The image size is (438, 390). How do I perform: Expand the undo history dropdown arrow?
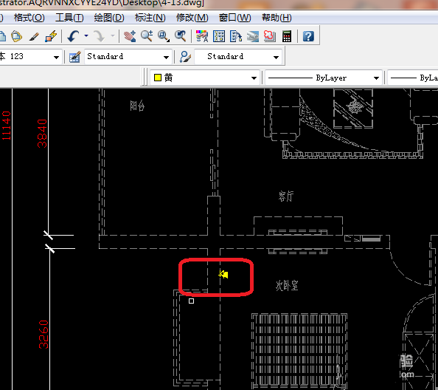coord(86,35)
